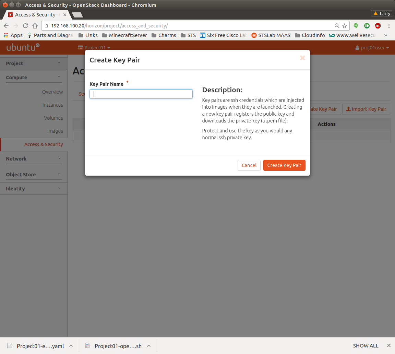Screen dimensions: 395x354
Task: Open Project01 yaml download options arrow
Action: coord(71,346)
